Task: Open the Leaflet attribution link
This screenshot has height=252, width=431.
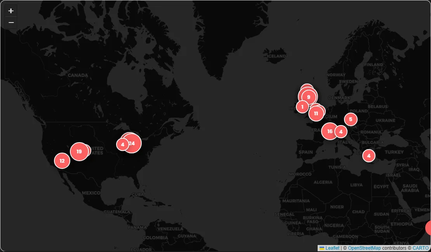Action: [332, 248]
